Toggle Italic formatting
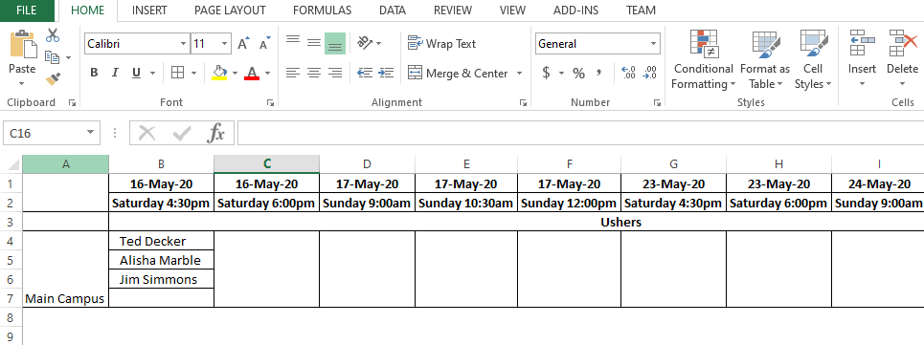924x345 pixels. pos(115,73)
